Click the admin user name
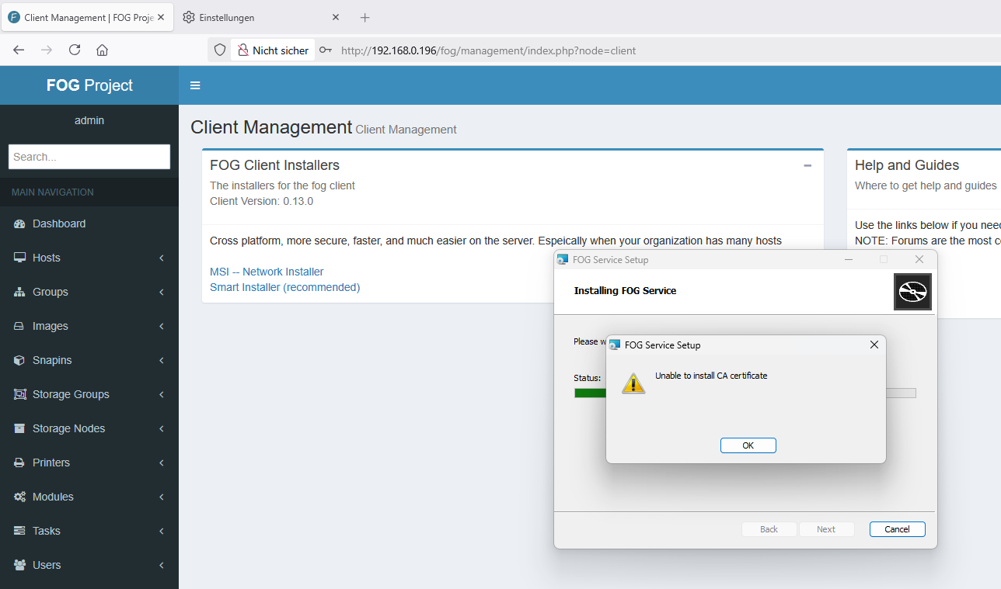This screenshot has width=1001, height=589. coord(89,120)
